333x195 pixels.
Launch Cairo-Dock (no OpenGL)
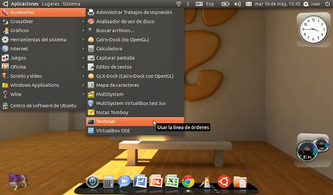[135, 40]
